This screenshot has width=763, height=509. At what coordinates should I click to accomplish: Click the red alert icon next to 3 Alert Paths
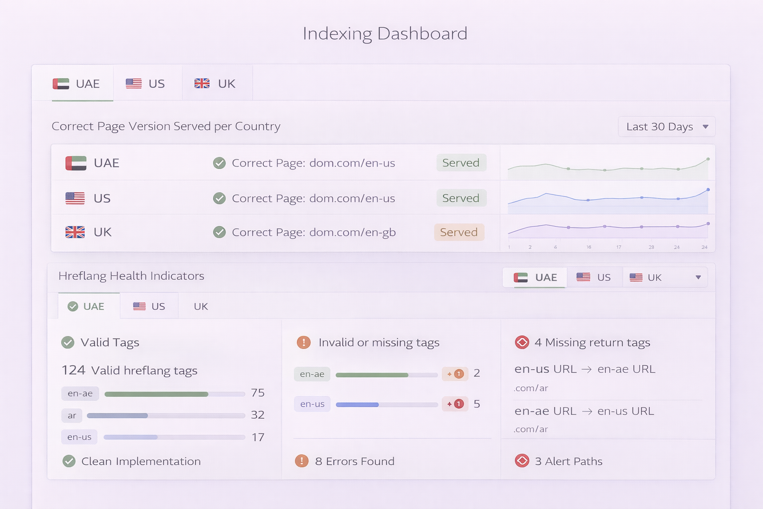click(x=522, y=461)
